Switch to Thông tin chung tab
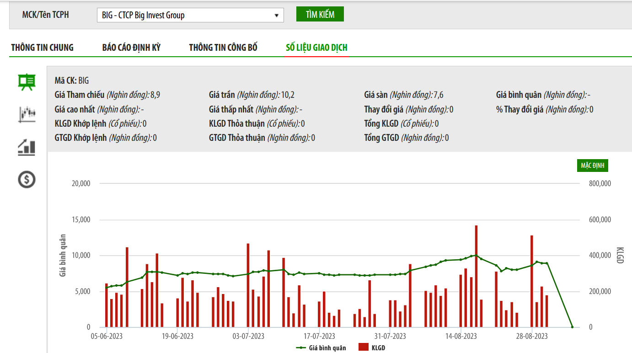The width and height of the screenshot is (632, 353). (x=42, y=48)
